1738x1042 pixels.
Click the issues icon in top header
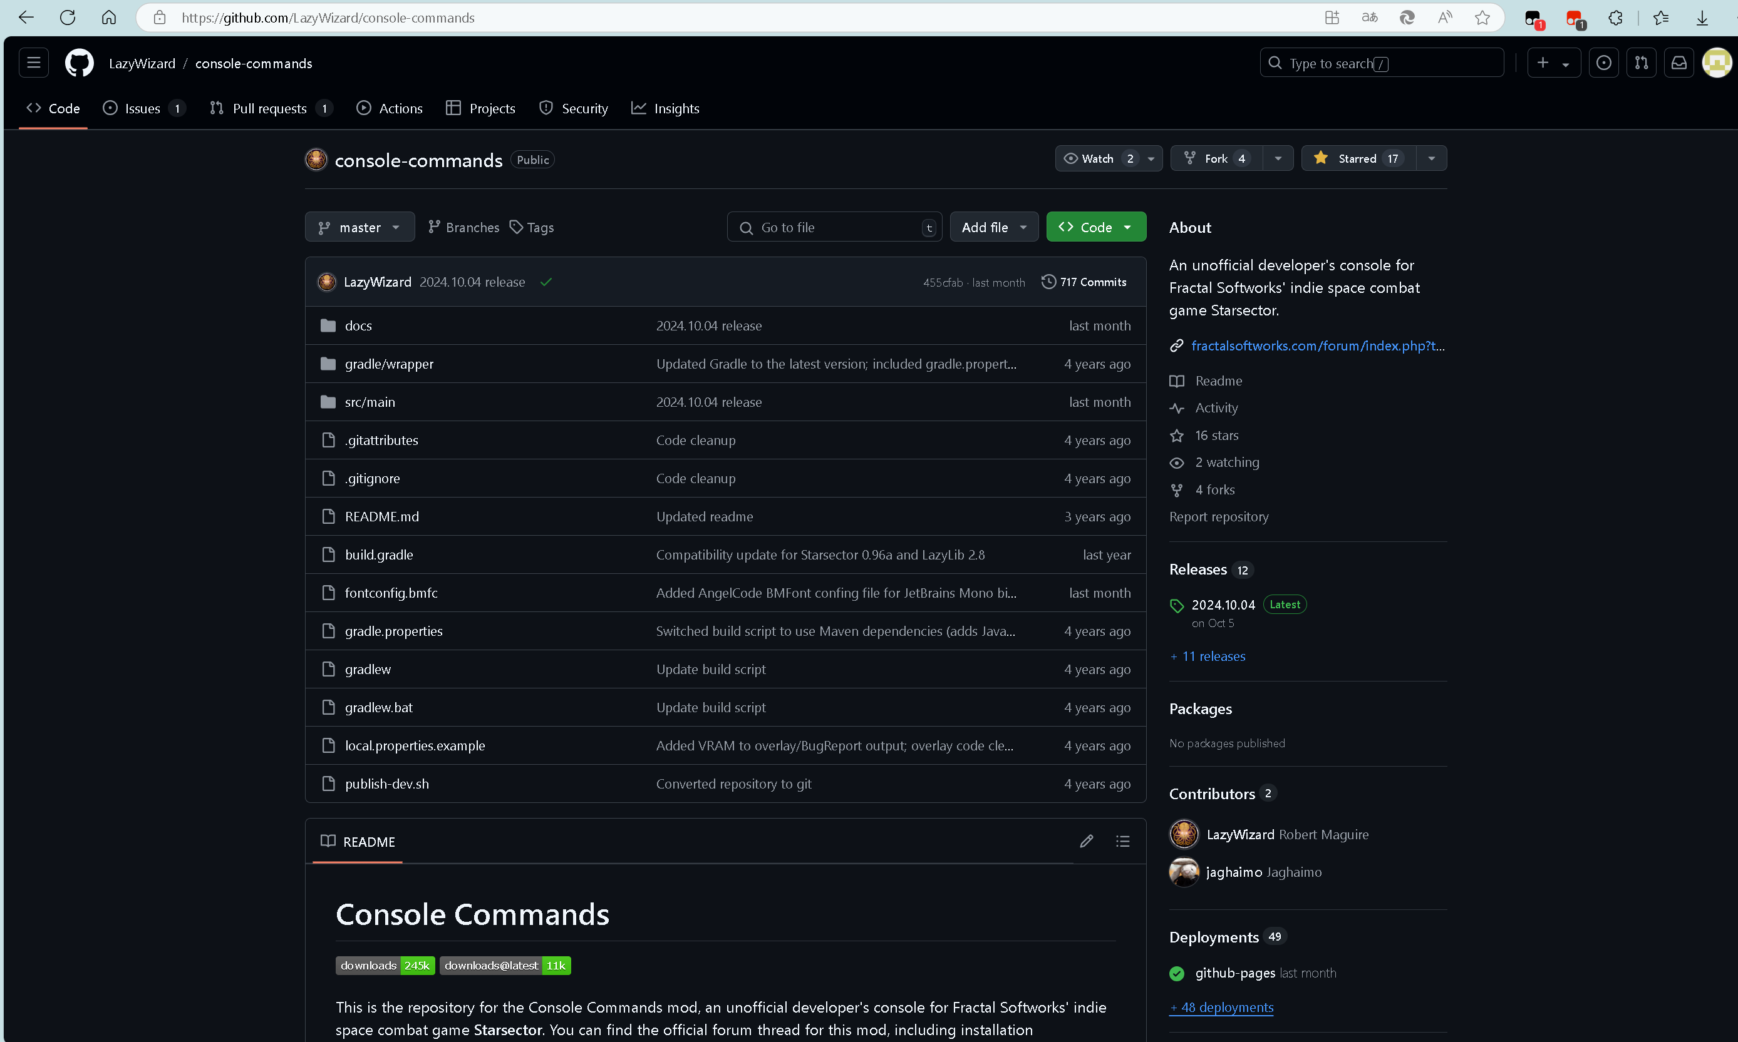[x=1603, y=63]
